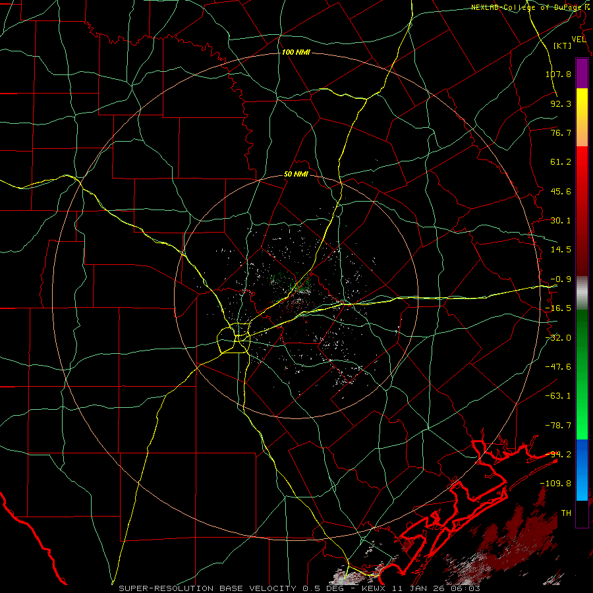Viewport: 593px width, 593px height.
Task: Click the Super-Resolution Base Velocity caption
Action: pos(300,588)
